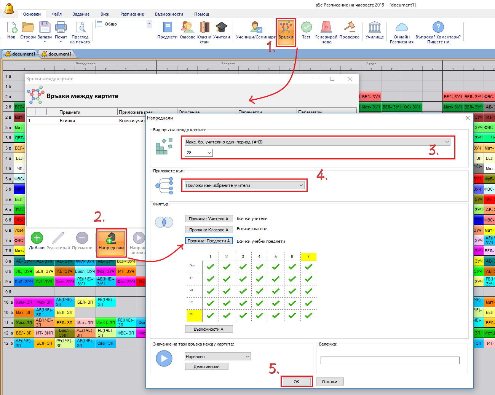Run the Тест checkmark icon
Screen dimensions: 495x395
coord(306,30)
